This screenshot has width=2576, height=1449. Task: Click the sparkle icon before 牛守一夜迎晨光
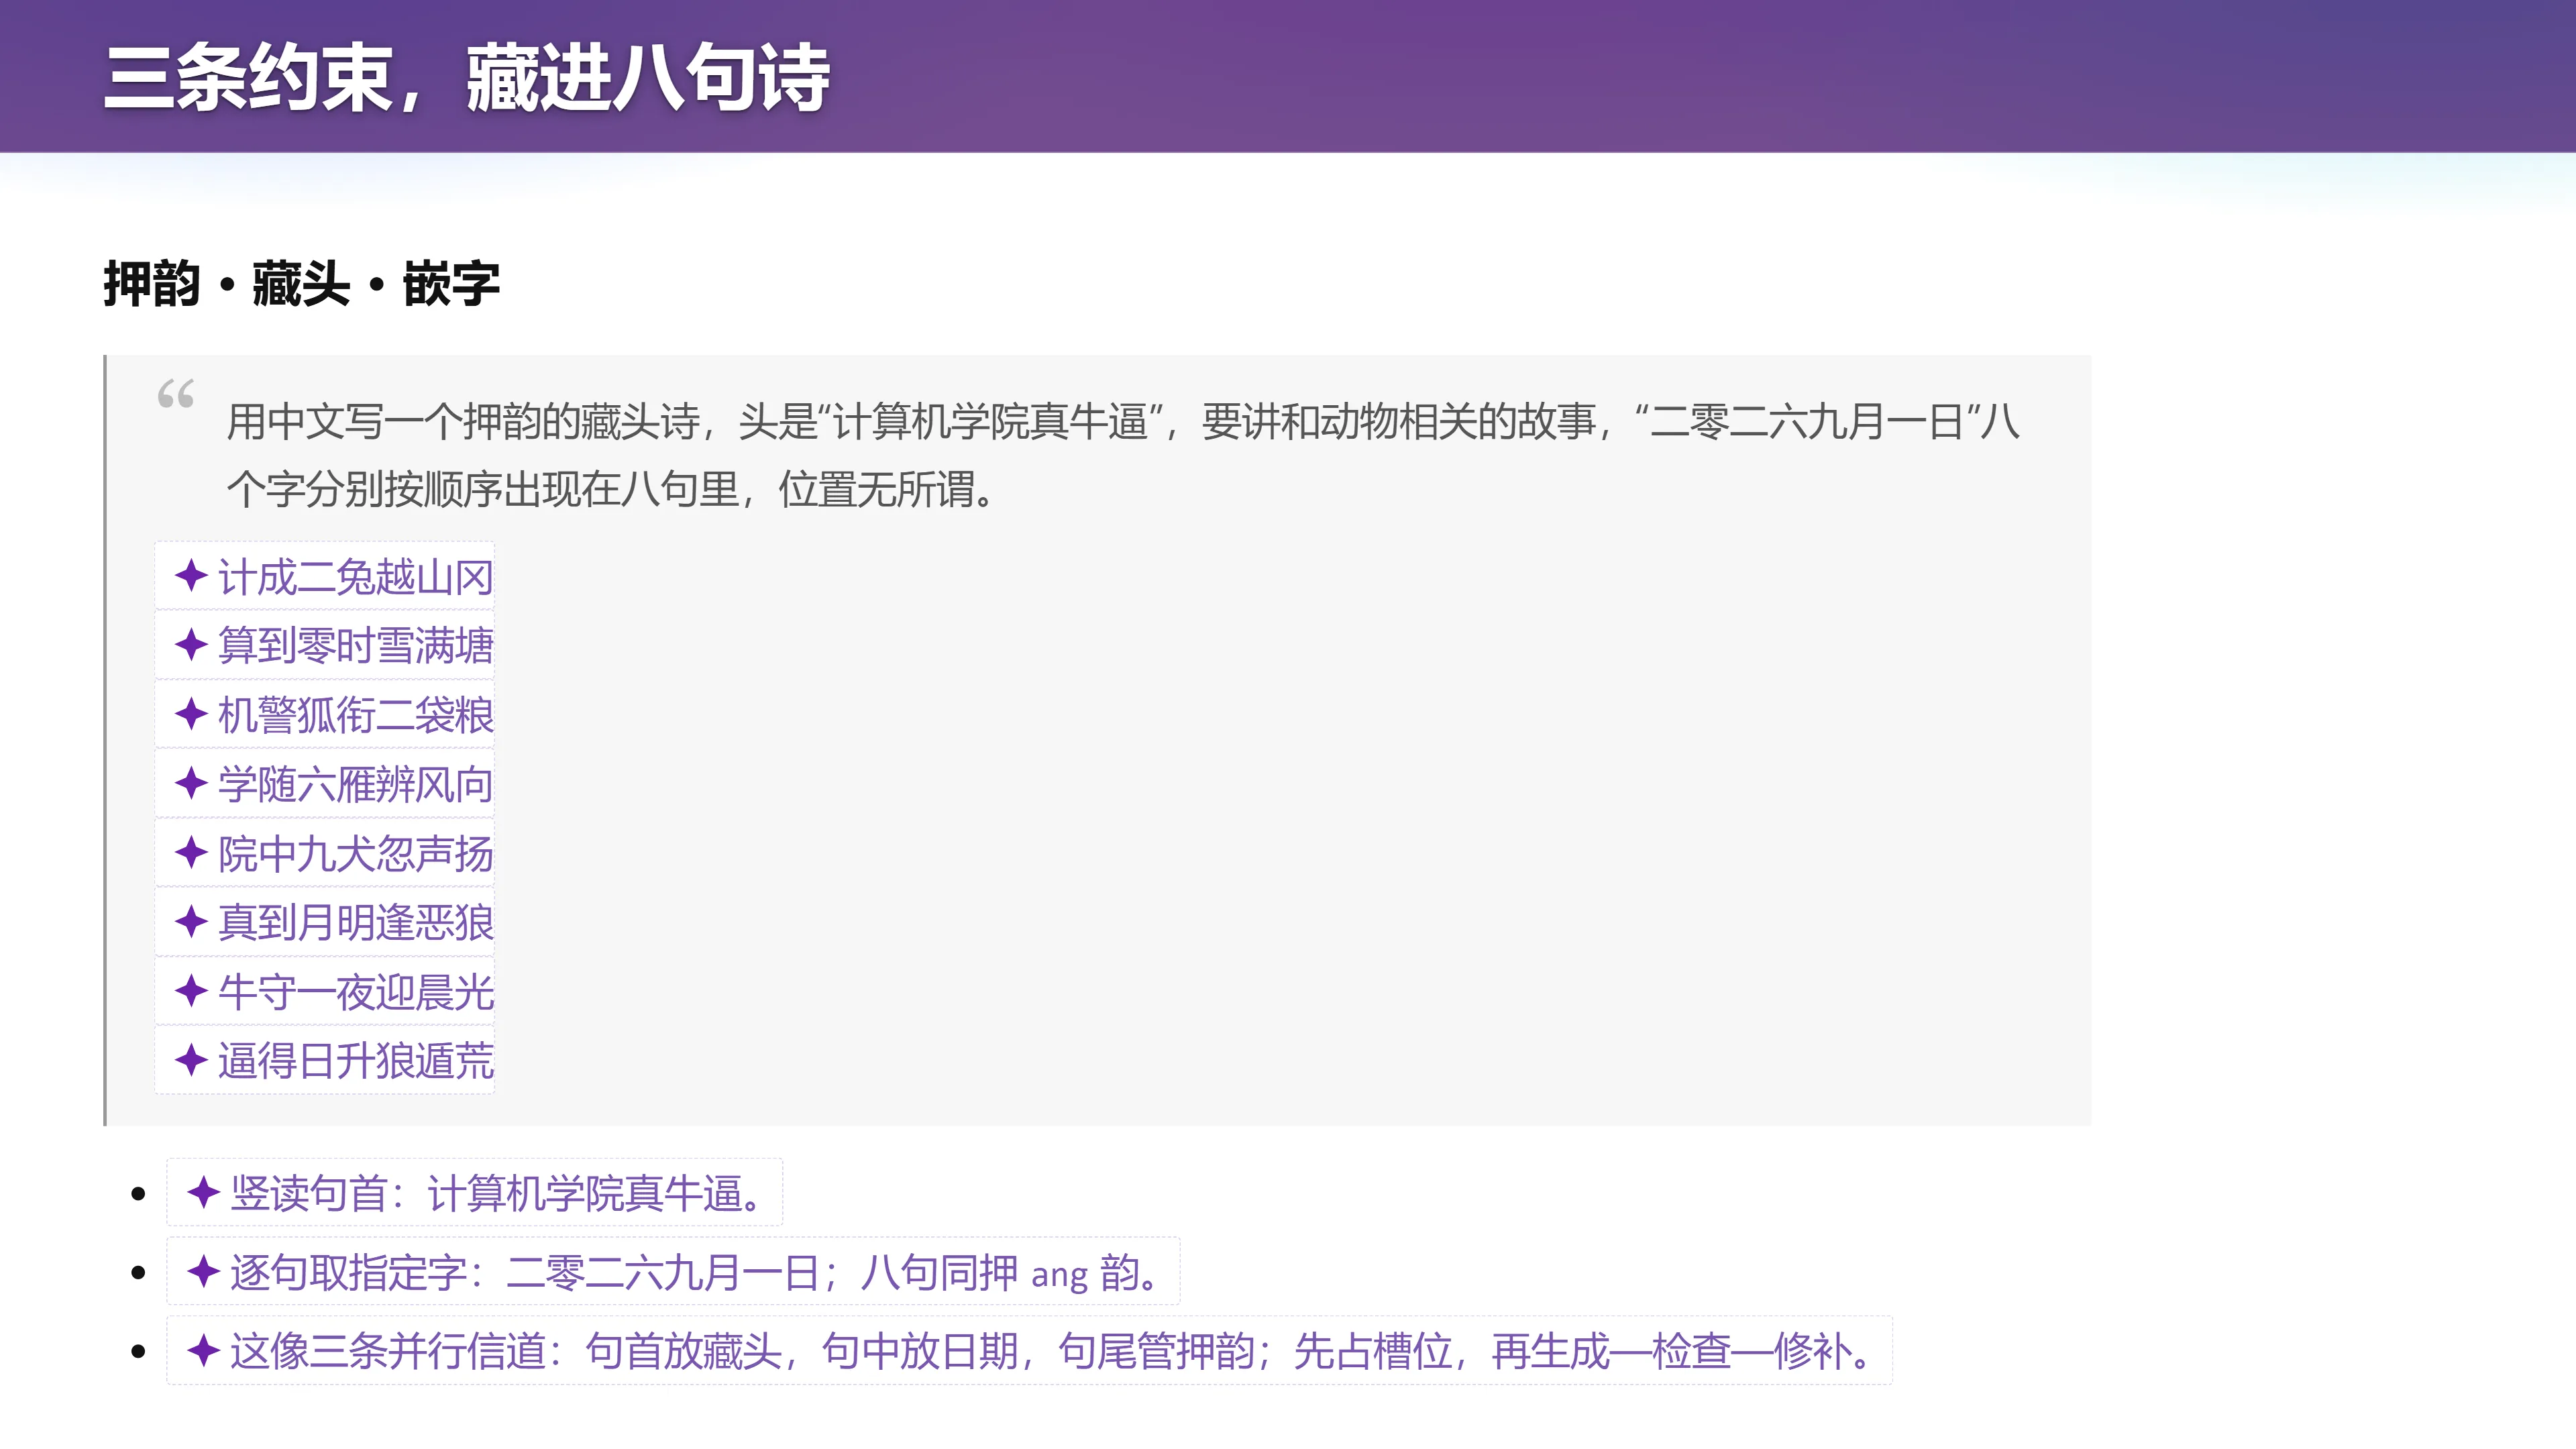point(191,991)
